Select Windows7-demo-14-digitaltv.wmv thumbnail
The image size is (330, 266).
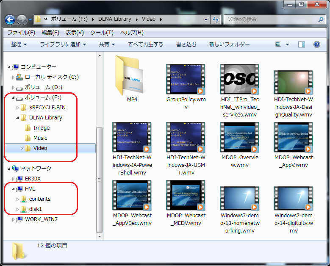(294, 198)
